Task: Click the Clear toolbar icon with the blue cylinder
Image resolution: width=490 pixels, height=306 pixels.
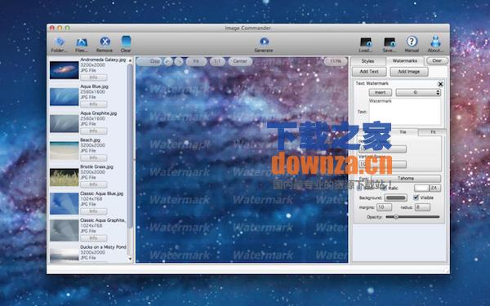Action: pyautogui.click(x=126, y=42)
